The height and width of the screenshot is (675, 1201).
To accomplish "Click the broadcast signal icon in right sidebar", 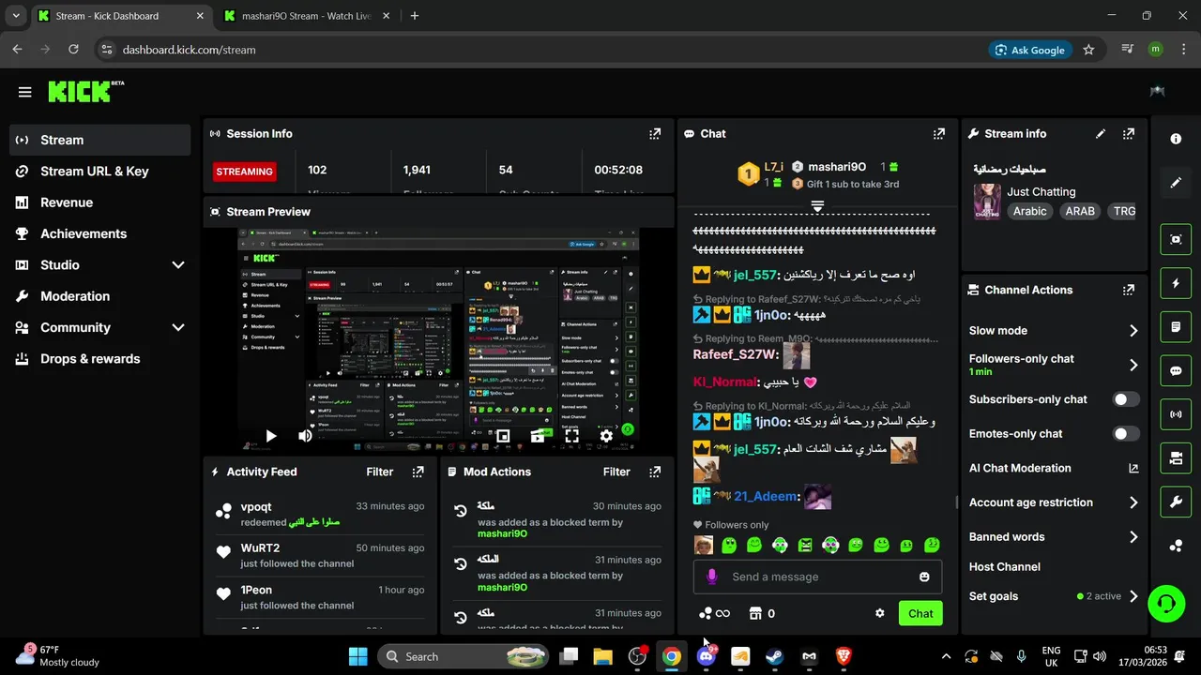I will point(1176,413).
